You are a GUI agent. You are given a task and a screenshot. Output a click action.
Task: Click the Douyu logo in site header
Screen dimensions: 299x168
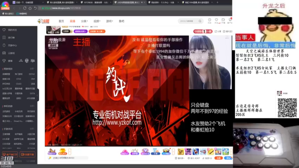[44, 21]
